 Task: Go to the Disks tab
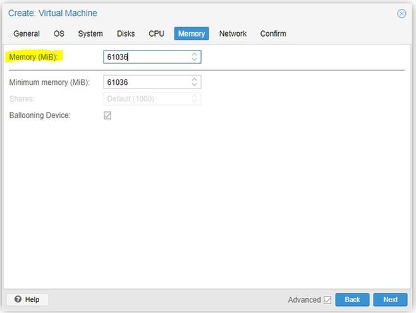[x=126, y=34]
